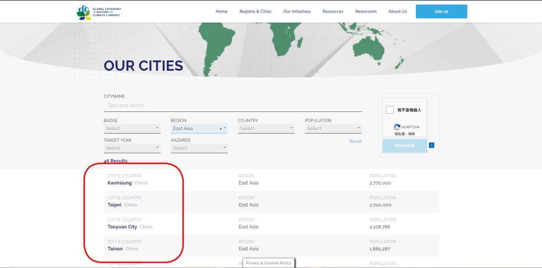This screenshot has height=268, width=542.
Task: Focus the city name search field
Action: coord(233,106)
